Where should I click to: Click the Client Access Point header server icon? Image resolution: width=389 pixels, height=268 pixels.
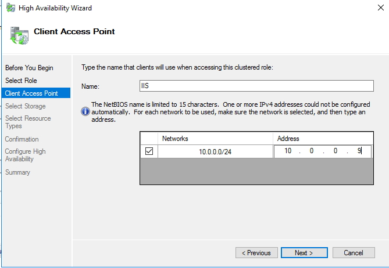pos(19,35)
